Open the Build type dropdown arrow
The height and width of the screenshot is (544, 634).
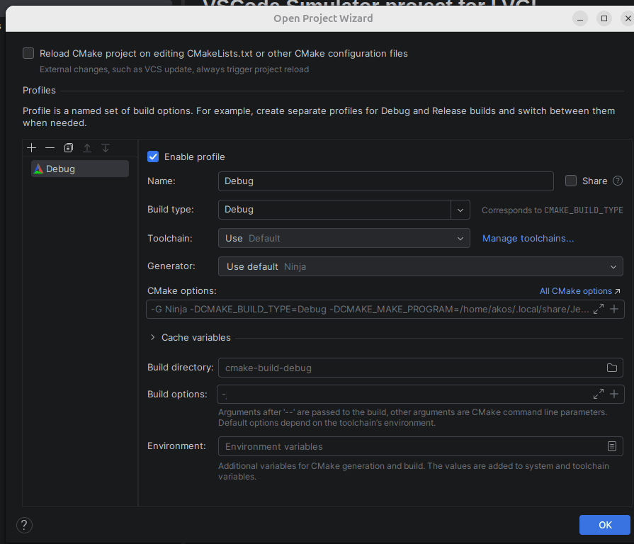point(460,210)
